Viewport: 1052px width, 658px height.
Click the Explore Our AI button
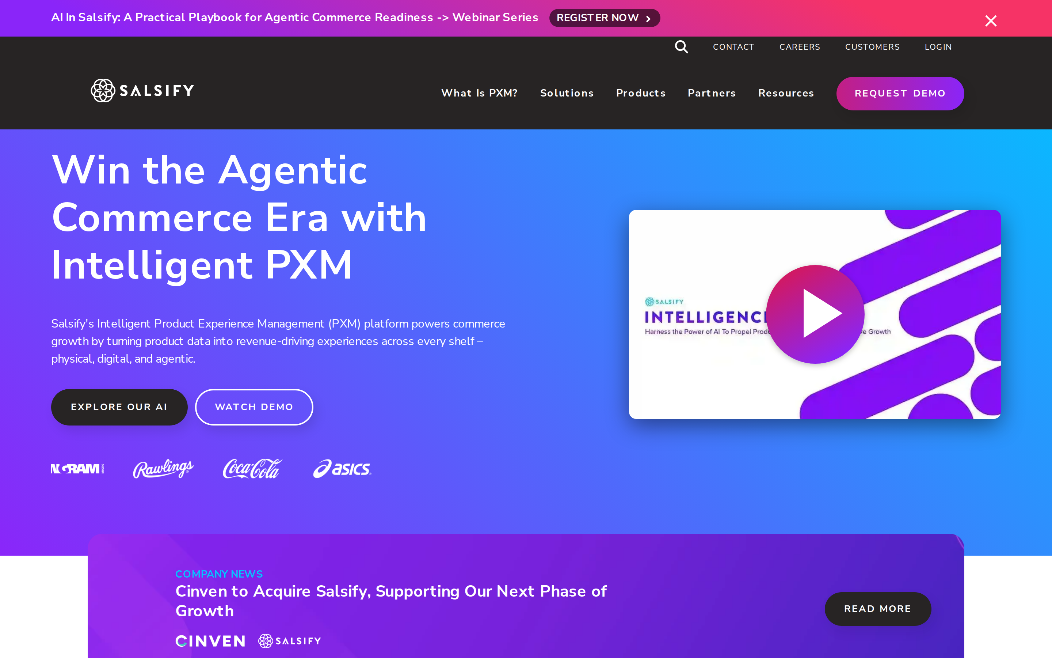[119, 407]
